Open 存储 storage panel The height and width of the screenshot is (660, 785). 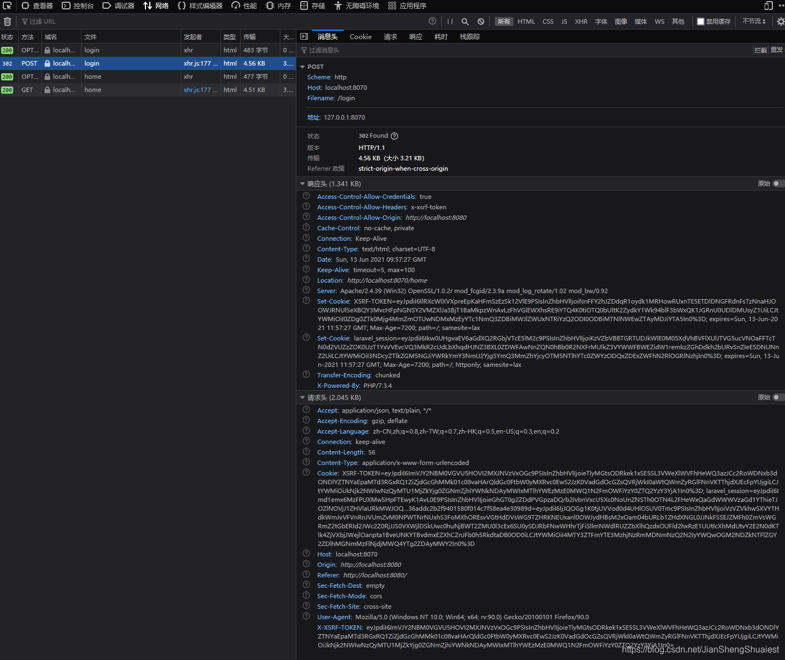(x=313, y=6)
